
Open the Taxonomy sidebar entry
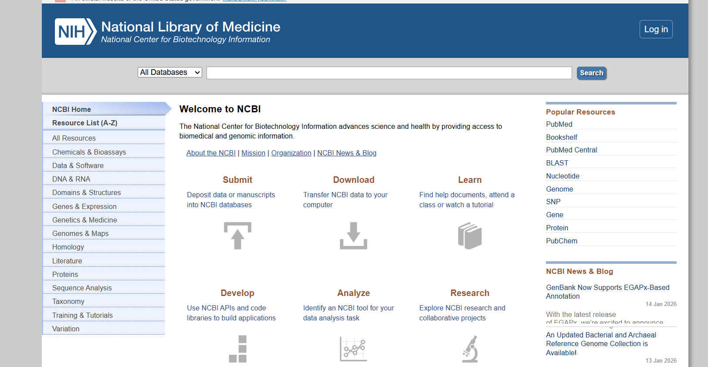coord(68,301)
